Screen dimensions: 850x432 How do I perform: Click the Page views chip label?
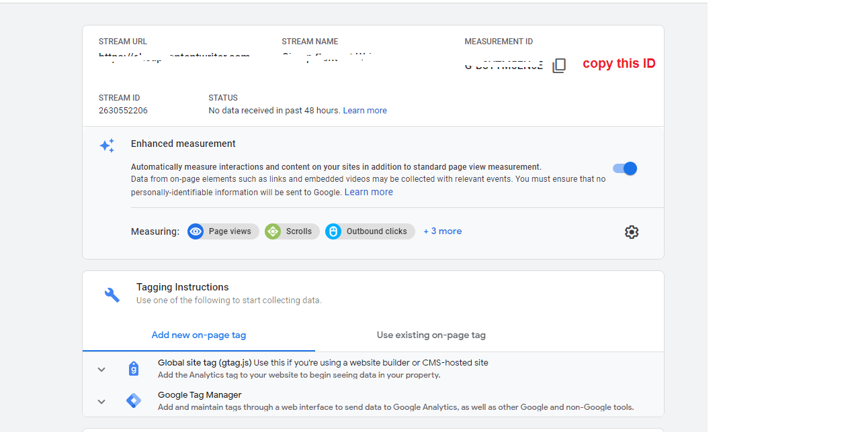tap(230, 231)
